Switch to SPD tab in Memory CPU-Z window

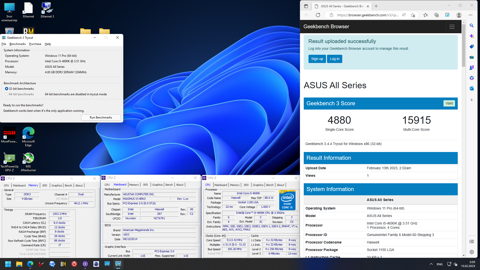[45, 185]
